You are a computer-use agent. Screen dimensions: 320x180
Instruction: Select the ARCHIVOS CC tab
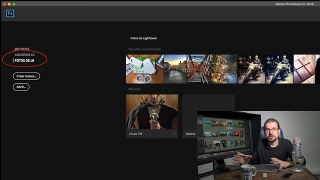(24, 54)
